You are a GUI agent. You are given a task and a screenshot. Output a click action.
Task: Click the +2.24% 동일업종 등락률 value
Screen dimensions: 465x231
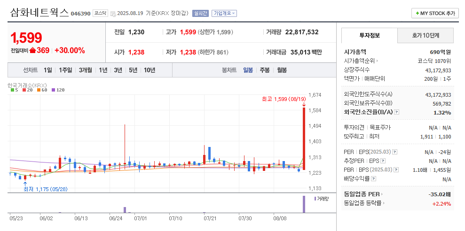pos(441,203)
